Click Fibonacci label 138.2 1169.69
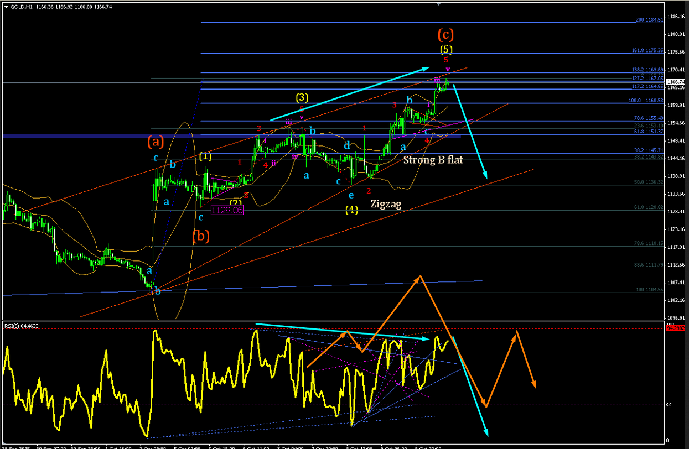 point(647,70)
